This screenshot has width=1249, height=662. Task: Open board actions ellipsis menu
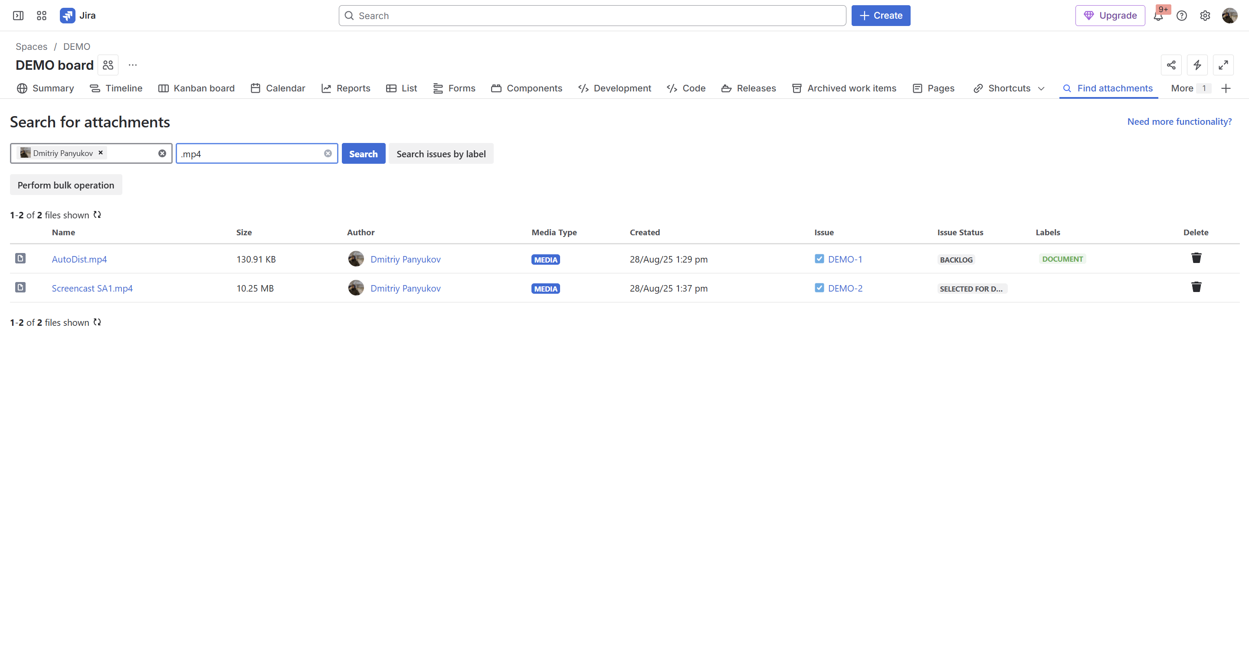132,65
